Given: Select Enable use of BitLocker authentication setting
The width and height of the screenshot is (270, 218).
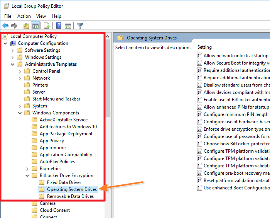Looking at the screenshot, I should pos(236,100).
